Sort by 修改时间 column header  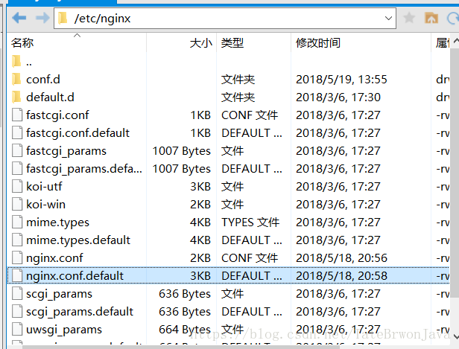[318, 43]
